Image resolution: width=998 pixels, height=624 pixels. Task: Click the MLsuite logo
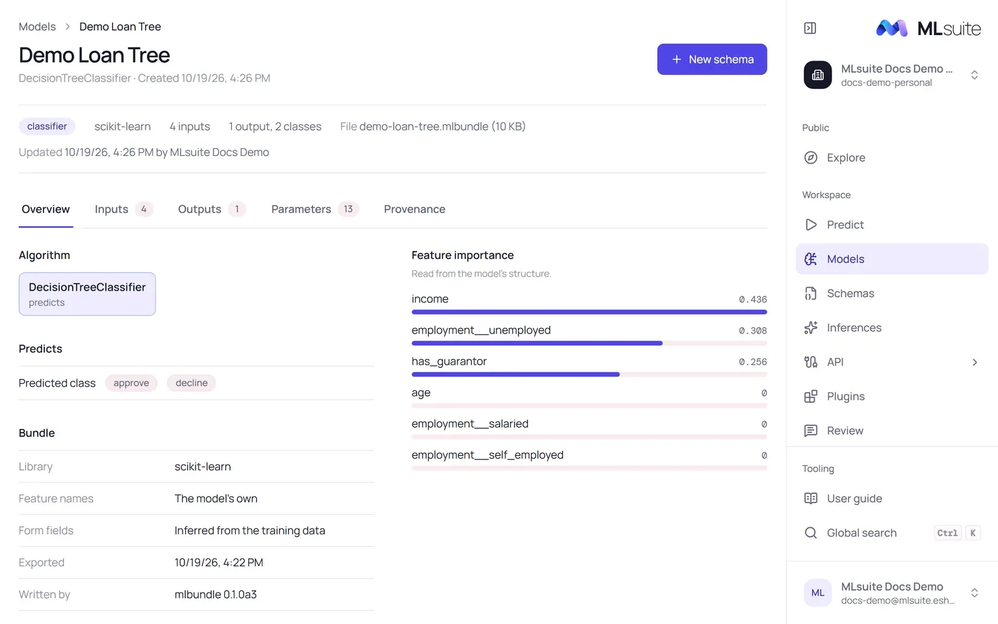point(928,28)
